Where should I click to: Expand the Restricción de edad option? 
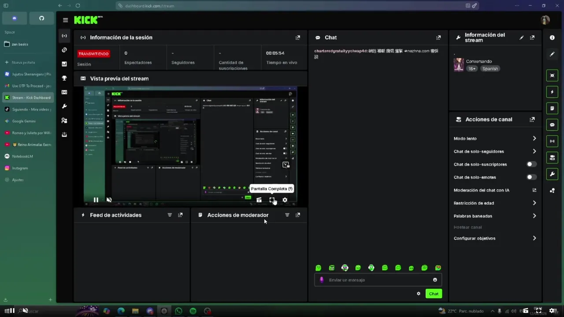click(495, 203)
